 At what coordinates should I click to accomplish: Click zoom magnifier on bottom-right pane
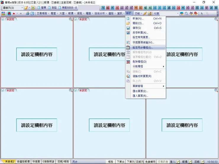coord(216,90)
